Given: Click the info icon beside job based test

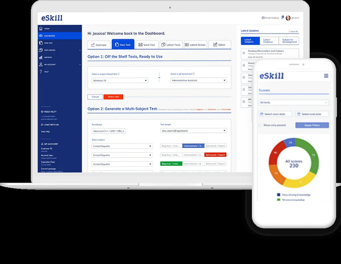Looking at the screenshot, I should coord(194,74).
